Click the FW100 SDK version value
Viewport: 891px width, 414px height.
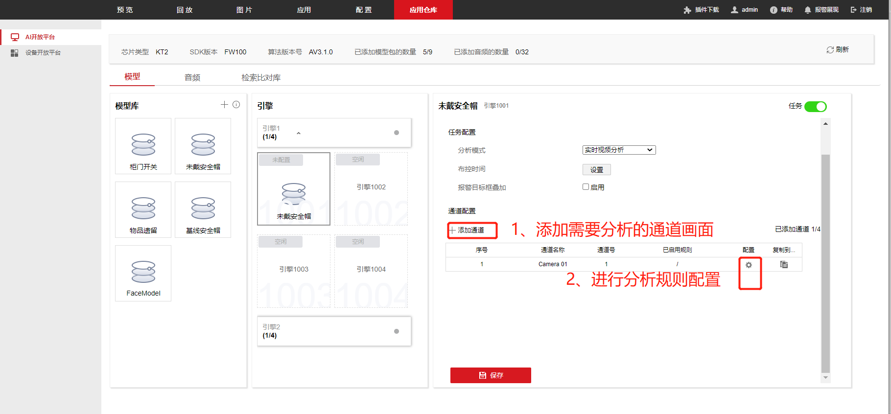point(235,52)
